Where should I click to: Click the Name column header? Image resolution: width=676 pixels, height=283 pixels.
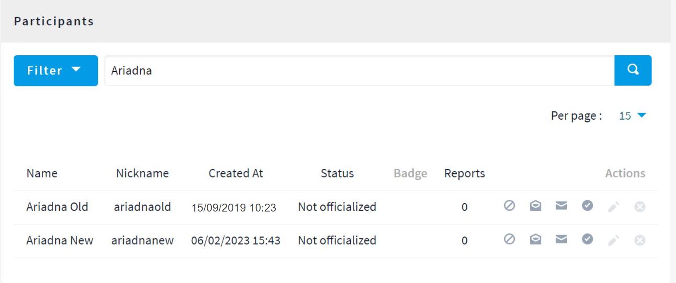[x=42, y=173]
